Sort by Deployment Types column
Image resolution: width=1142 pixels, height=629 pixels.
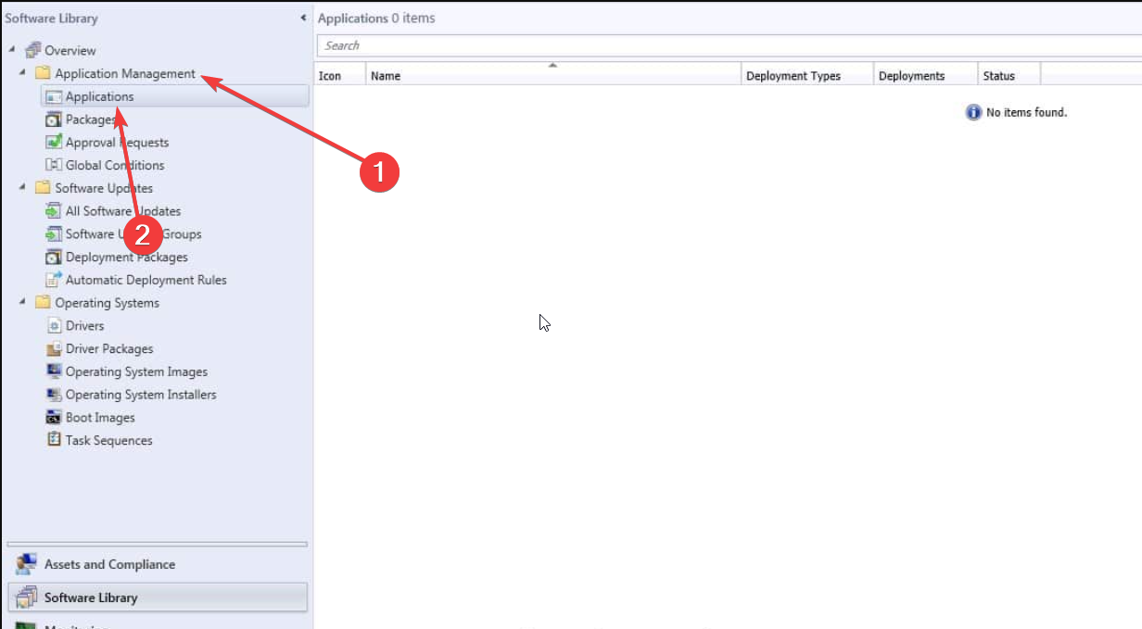(x=806, y=76)
